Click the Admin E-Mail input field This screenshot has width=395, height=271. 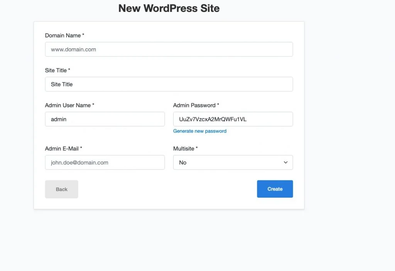[x=105, y=162]
